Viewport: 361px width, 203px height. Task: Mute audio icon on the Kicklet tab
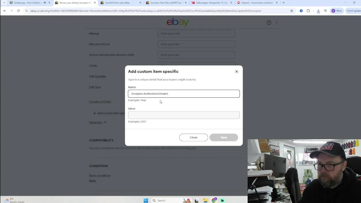(x=45, y=3)
